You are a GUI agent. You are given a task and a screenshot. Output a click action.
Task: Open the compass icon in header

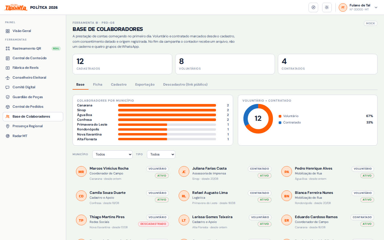(x=313, y=7)
